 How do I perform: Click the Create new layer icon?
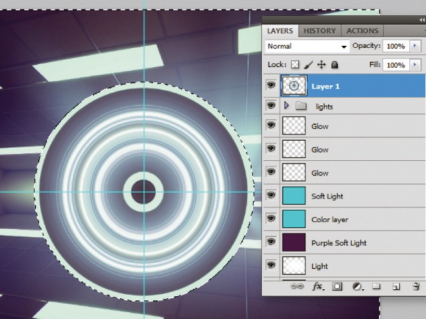tap(396, 286)
